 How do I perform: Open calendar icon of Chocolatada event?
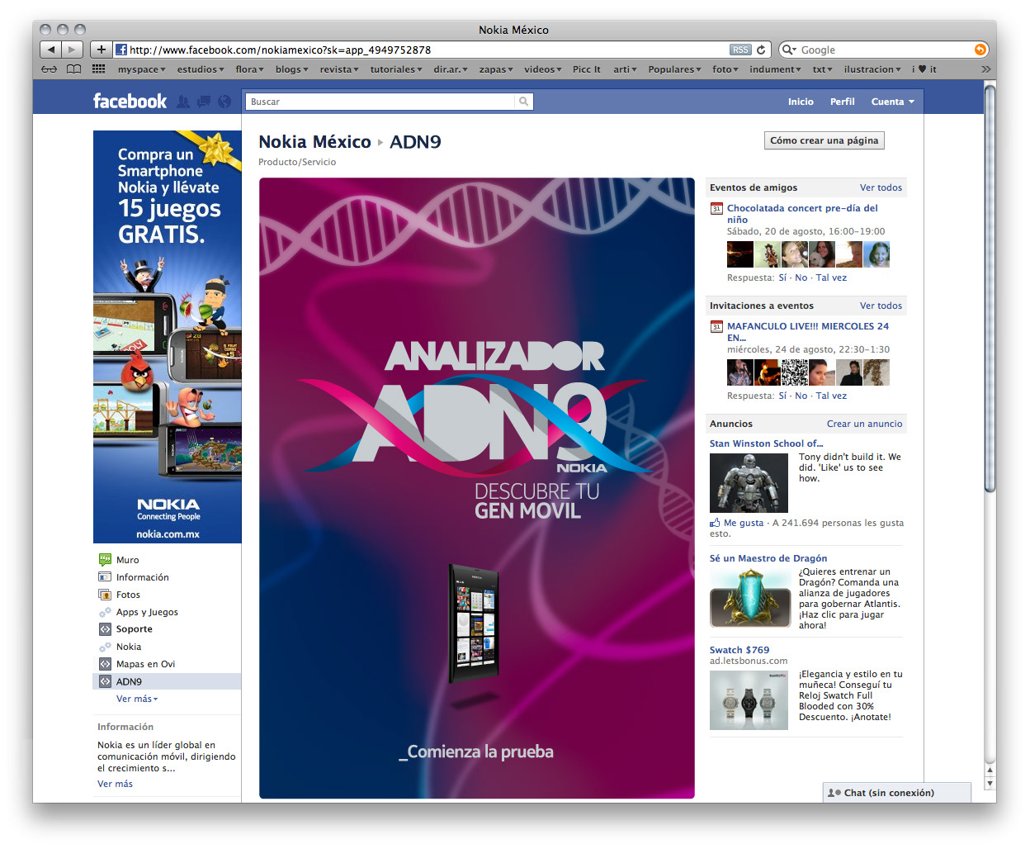click(716, 209)
